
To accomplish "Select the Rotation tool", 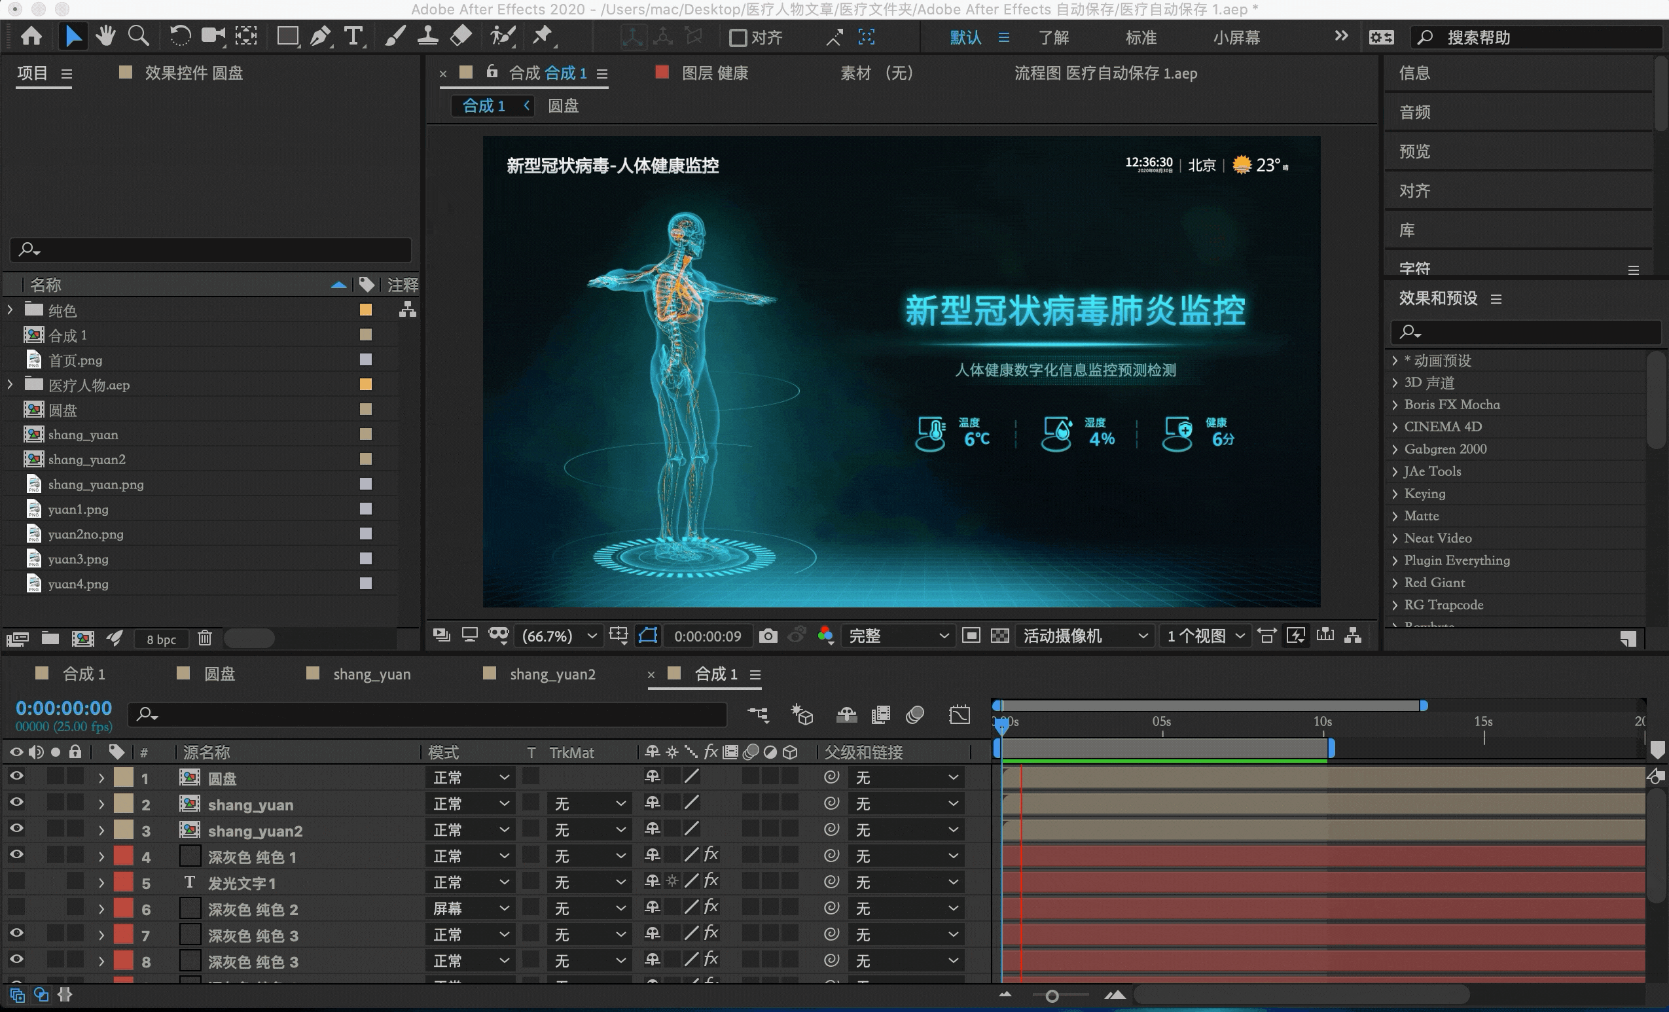I will tap(179, 36).
